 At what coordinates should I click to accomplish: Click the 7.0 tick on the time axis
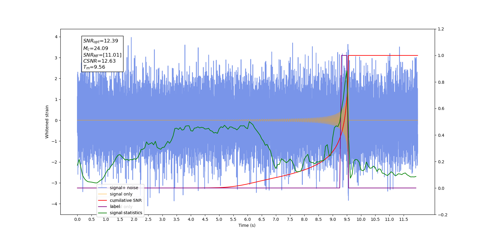click(276, 219)
